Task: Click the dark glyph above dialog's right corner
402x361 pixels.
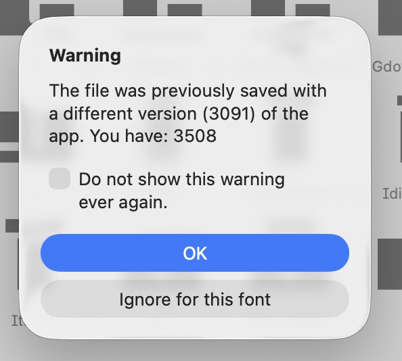Action: pyautogui.click(x=313, y=11)
